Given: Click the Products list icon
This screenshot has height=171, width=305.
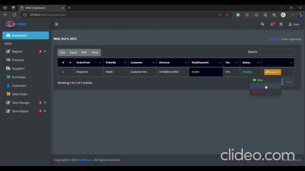Looking at the screenshot, I should point(8,60).
